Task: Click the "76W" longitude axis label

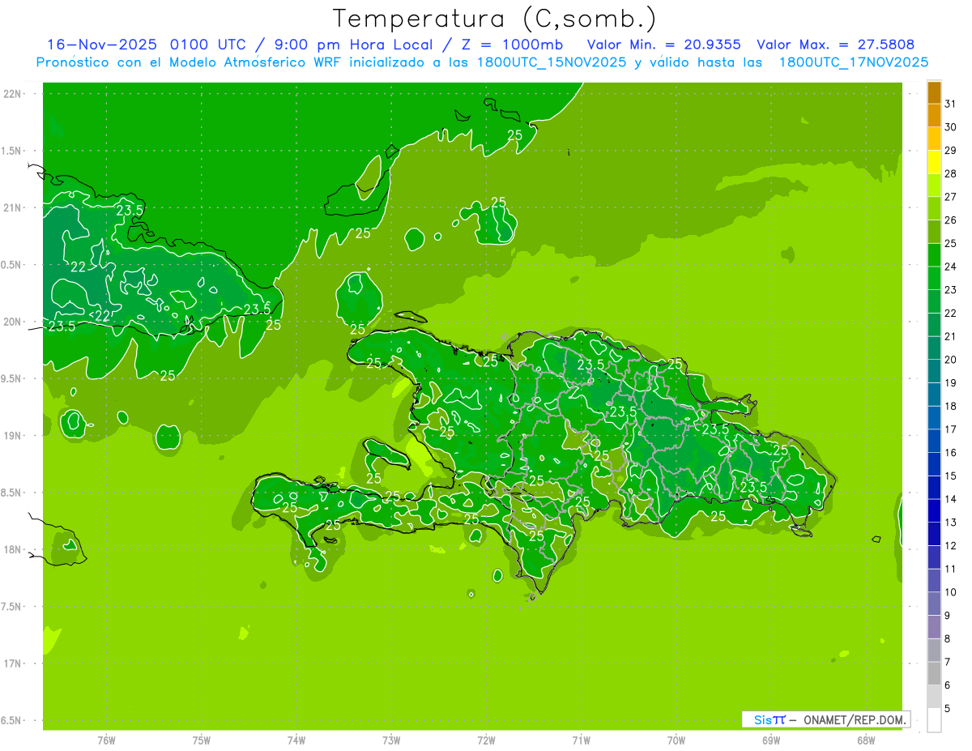Action: pyautogui.click(x=106, y=740)
